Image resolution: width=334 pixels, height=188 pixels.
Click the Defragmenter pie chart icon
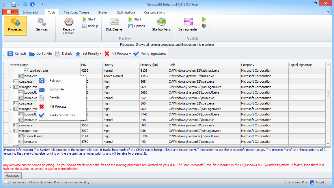coord(204,26)
